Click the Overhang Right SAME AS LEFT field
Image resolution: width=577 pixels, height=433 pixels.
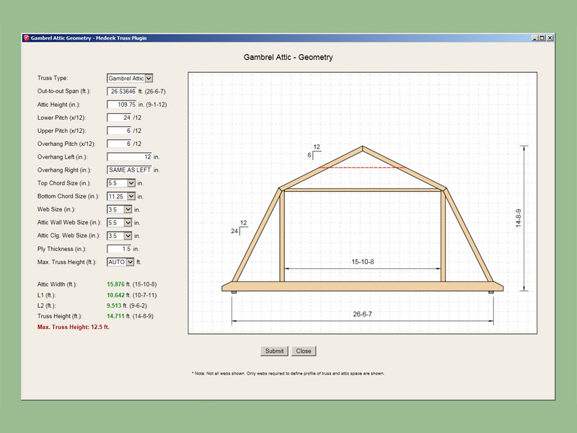coord(130,170)
